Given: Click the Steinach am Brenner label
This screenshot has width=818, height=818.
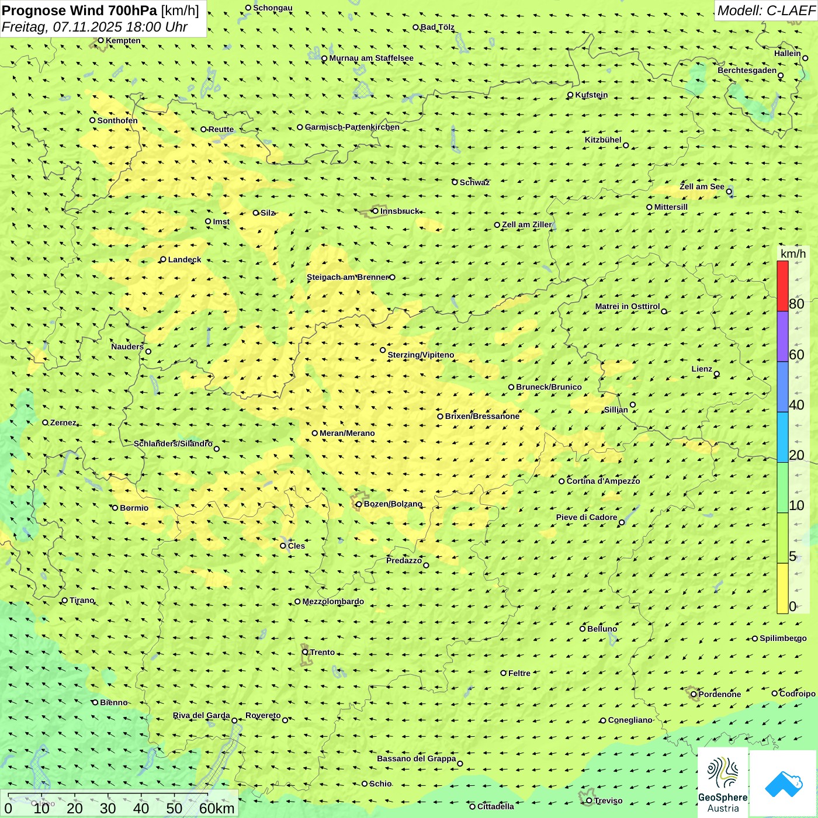Looking at the screenshot, I should tap(348, 277).
